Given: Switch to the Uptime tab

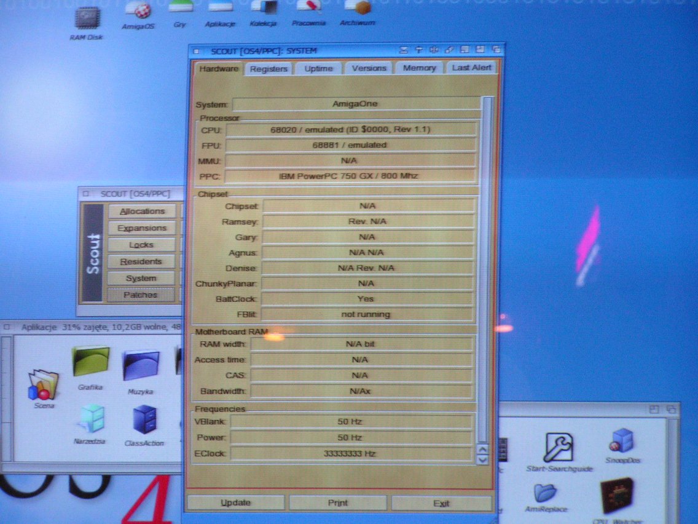Looking at the screenshot, I should click(319, 69).
